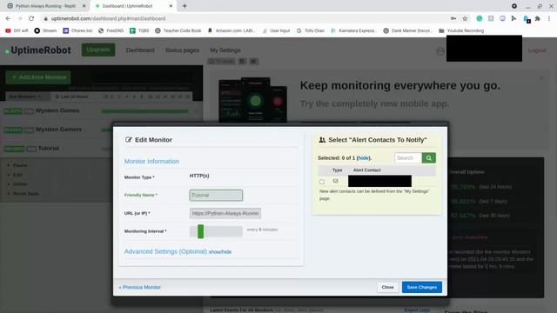Open the Dank Memer Discord bookmark
This screenshot has height=313, width=557.
[x=408, y=30]
